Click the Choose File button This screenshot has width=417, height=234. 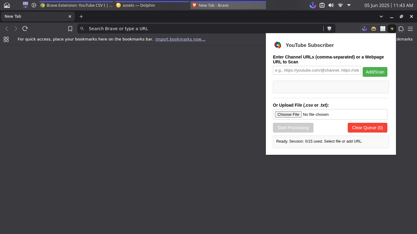coord(288,114)
